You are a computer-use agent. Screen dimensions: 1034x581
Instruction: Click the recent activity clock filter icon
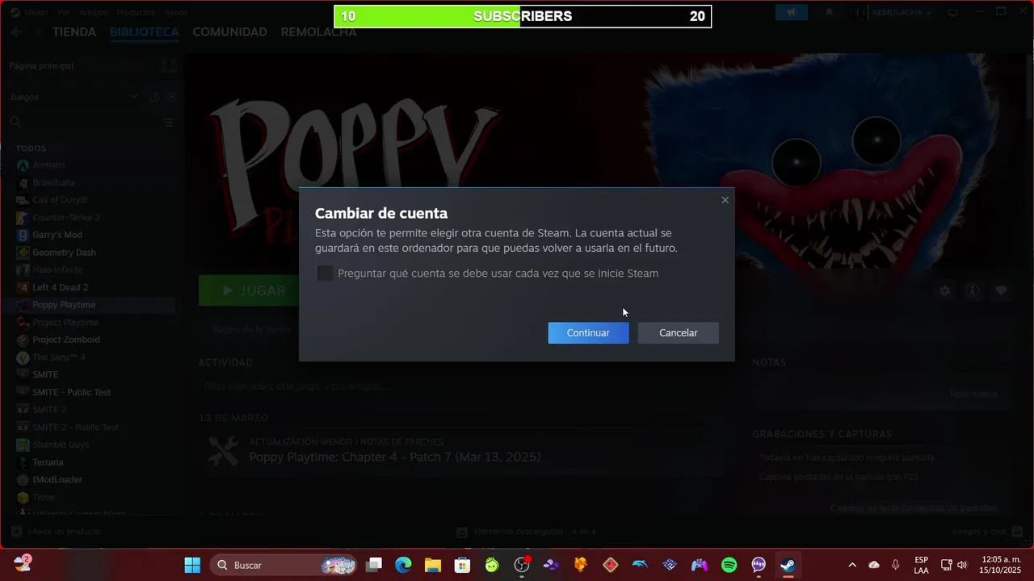coord(154,97)
